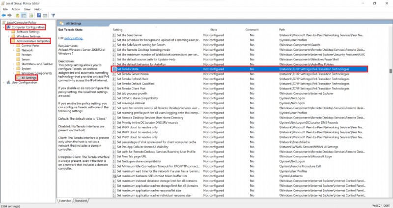Switch to the Standard tab
The image size is (393, 208).
tap(81, 201)
